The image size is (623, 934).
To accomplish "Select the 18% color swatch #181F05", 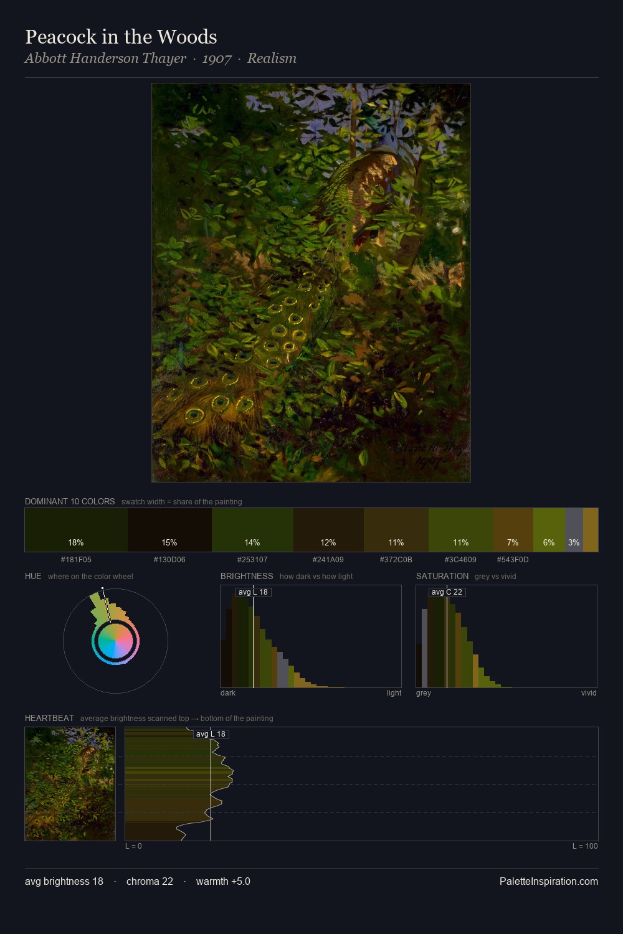I will [x=76, y=530].
